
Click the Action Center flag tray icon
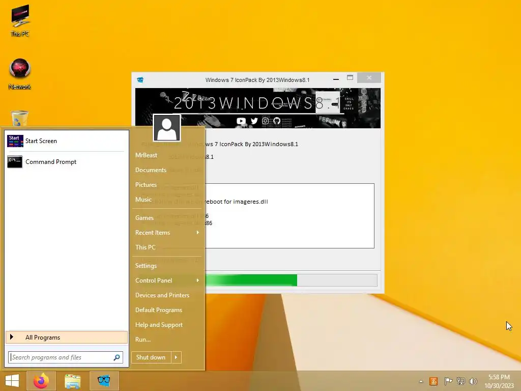(x=448, y=381)
